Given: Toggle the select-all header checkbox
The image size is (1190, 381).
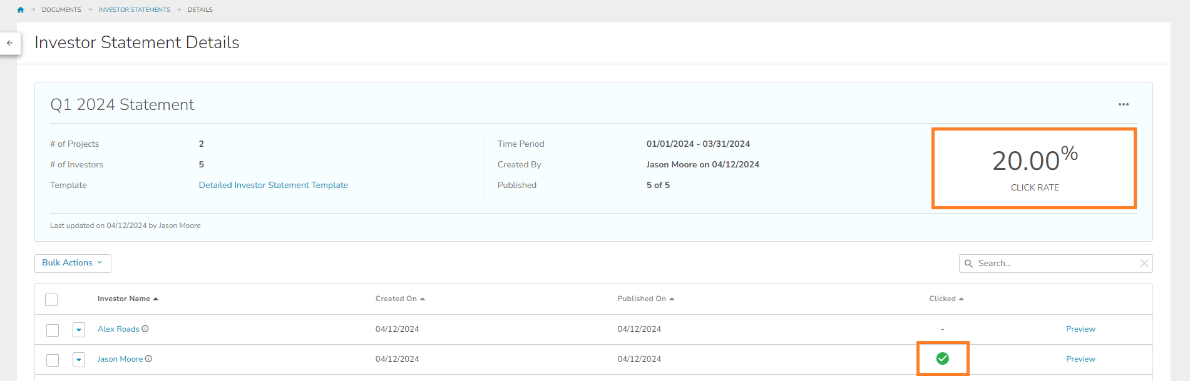Looking at the screenshot, I should (51, 300).
